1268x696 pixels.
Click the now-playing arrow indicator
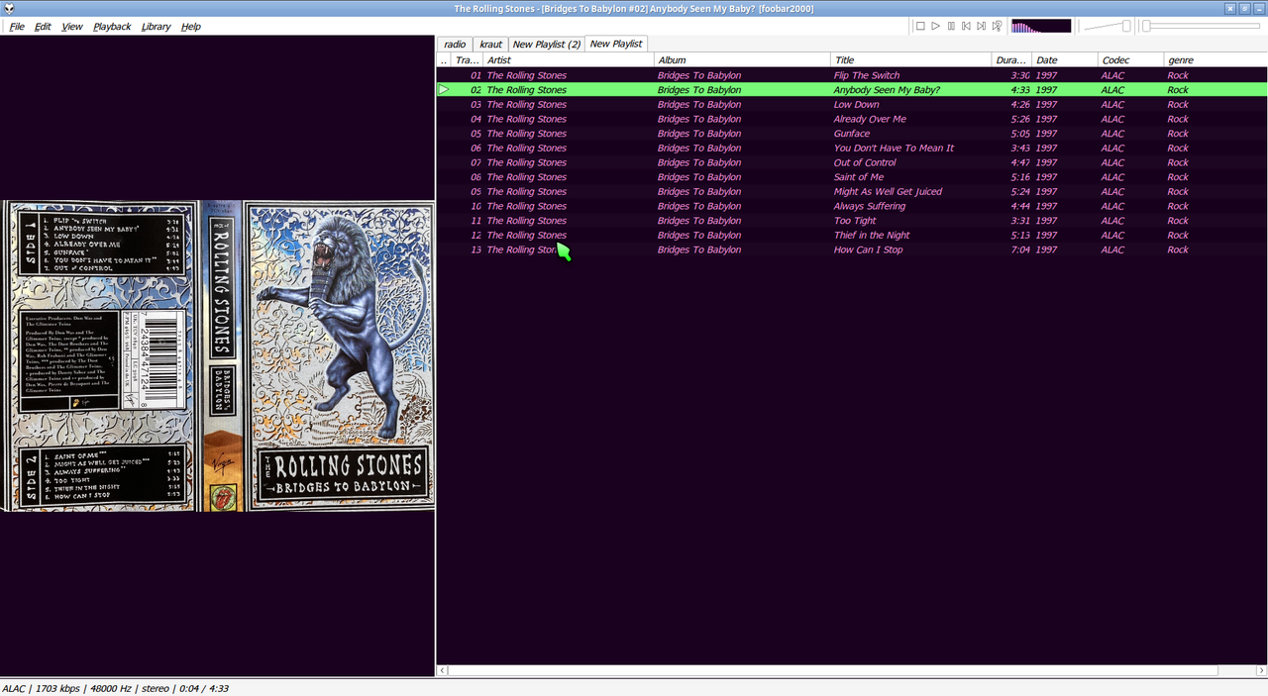tap(444, 90)
